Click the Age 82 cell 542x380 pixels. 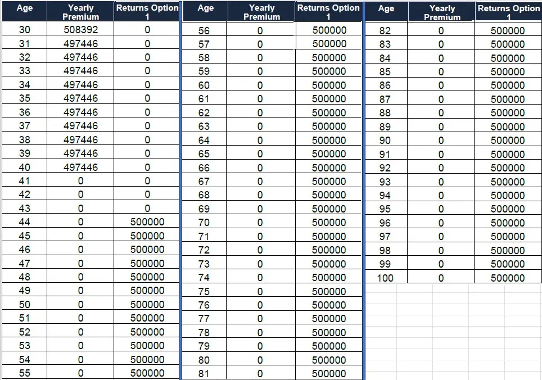tap(385, 31)
